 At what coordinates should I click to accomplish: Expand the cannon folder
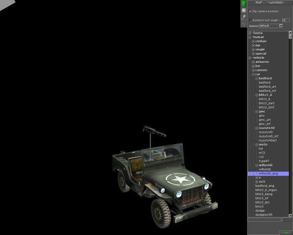click(x=253, y=70)
